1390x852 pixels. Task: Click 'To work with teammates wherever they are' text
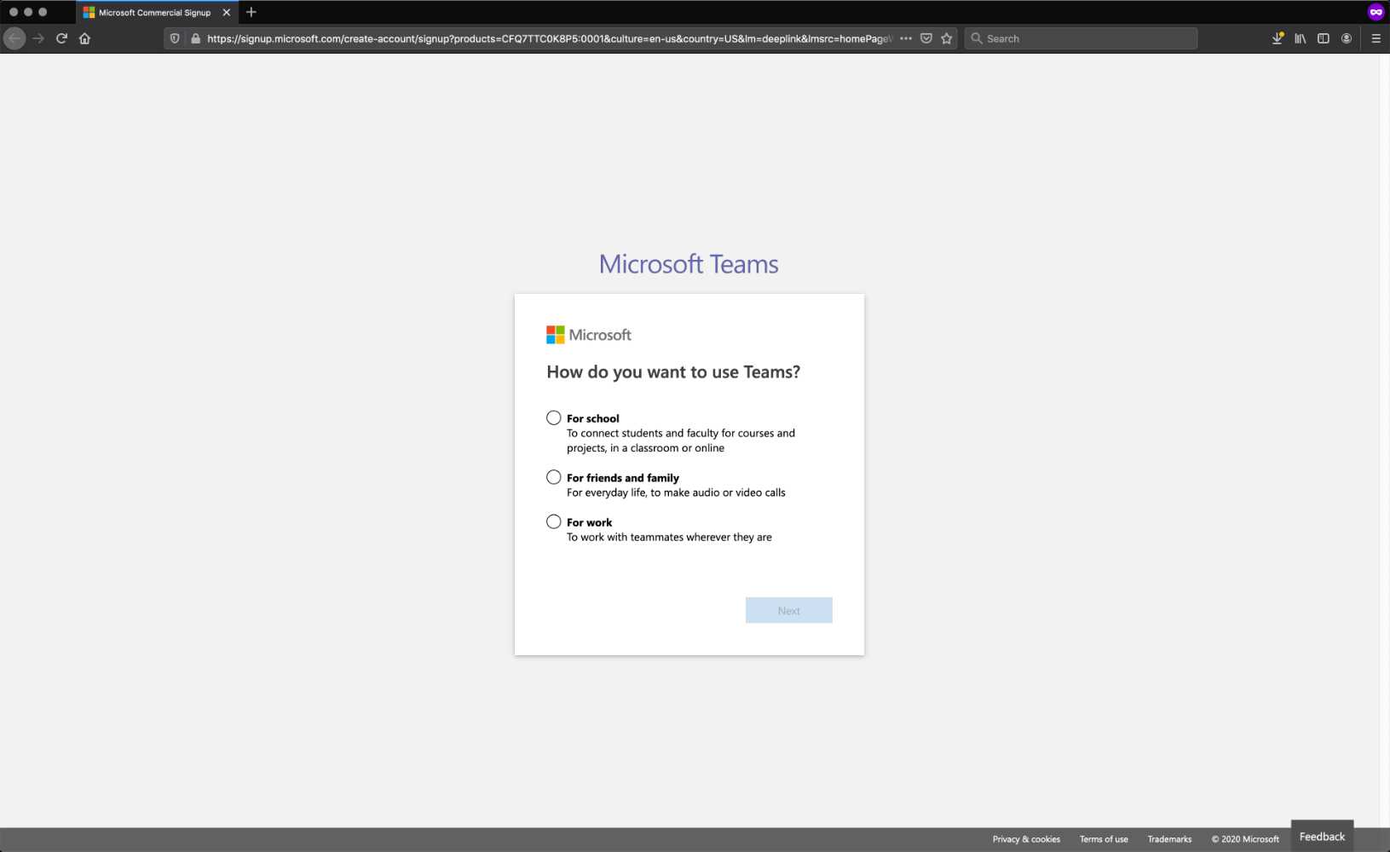(669, 537)
